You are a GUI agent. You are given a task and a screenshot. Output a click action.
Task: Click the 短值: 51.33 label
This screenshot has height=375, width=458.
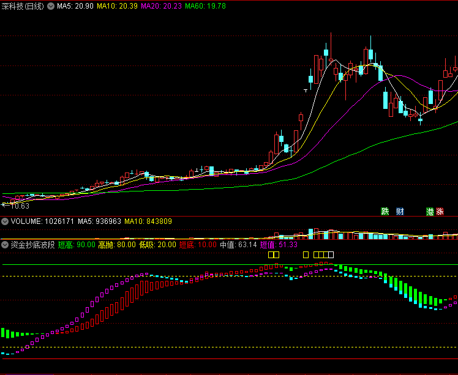[x=279, y=245]
